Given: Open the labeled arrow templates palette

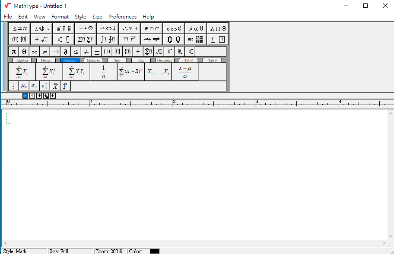Looking at the screenshot, I should (x=152, y=39).
